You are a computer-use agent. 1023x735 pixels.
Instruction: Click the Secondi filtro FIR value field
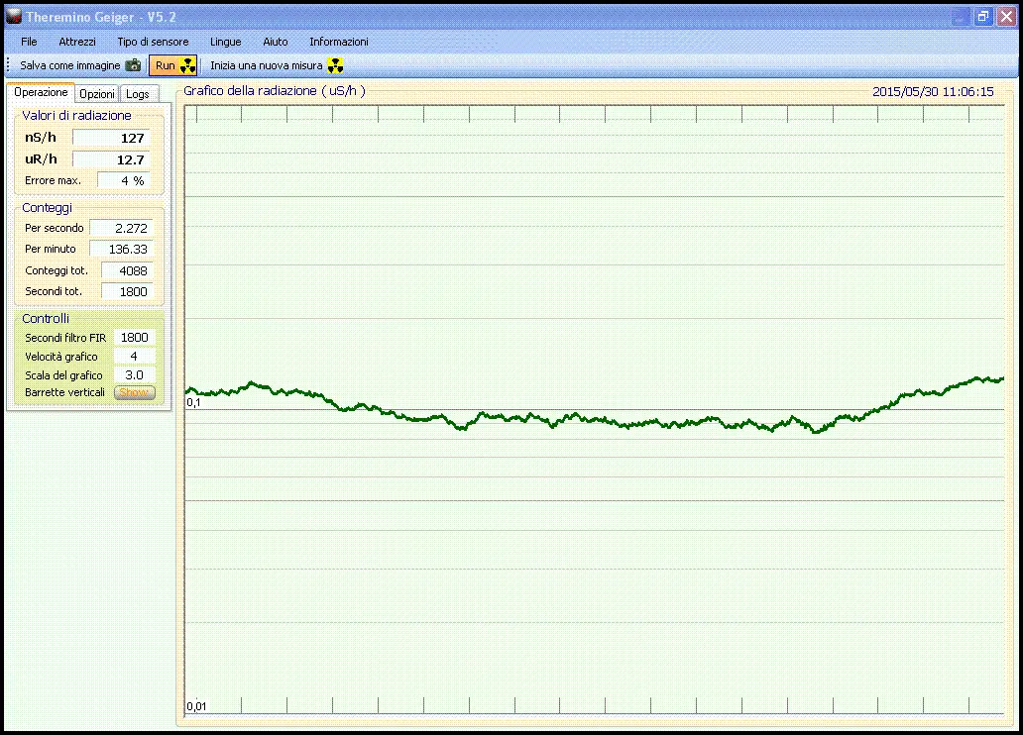tap(134, 338)
